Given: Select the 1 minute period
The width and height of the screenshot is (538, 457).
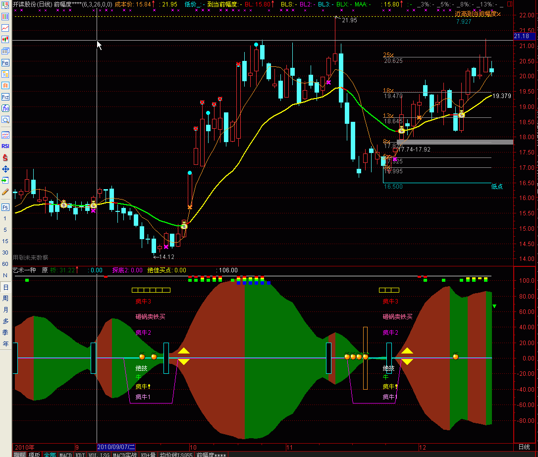Looking at the screenshot, I should (5, 218).
